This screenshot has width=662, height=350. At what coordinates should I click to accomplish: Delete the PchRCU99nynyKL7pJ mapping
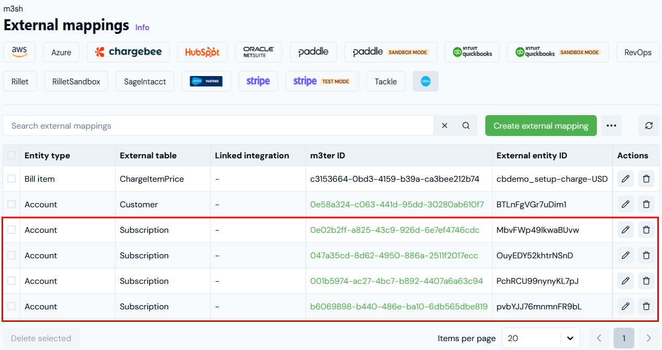pos(646,281)
